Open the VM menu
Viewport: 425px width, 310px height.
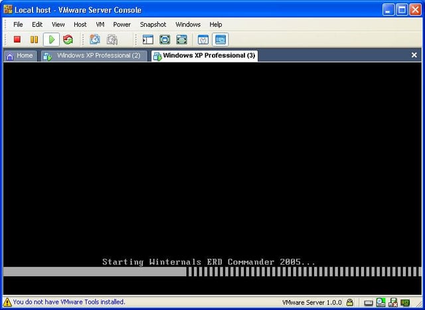100,25
